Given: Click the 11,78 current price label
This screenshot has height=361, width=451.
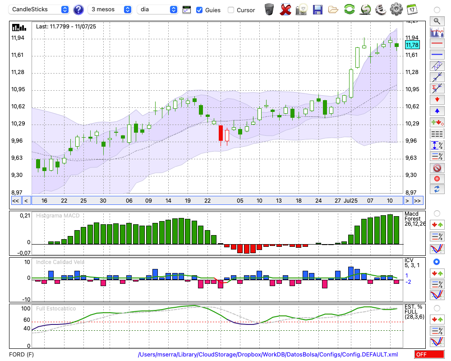Looking at the screenshot, I should pyautogui.click(x=412, y=45).
